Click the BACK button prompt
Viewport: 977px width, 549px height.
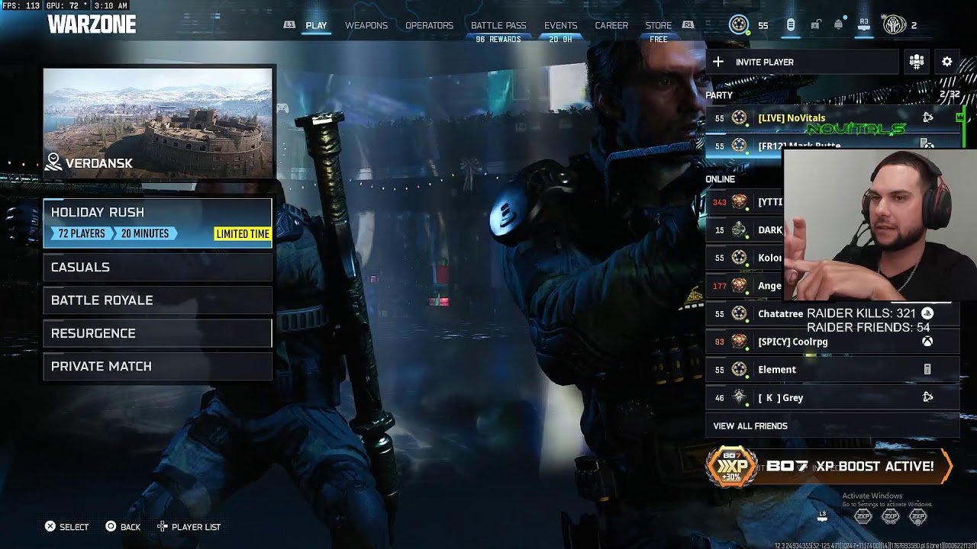tap(123, 527)
